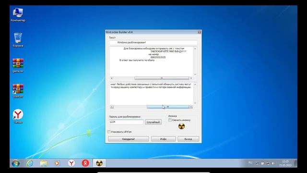Image resolution: width=307 pixels, height=173 pixels.
Task: Open Windows Explorer folder in taskbar
Action: [44, 163]
